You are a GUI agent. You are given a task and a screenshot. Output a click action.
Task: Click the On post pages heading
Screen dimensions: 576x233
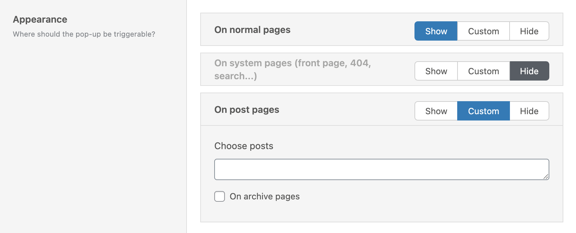click(x=247, y=110)
